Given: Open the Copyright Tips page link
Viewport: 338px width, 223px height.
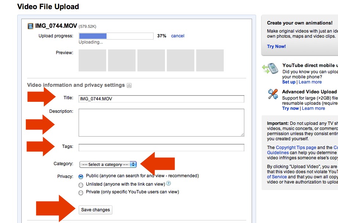Looking at the screenshot, I should pyautogui.click(x=296, y=147).
